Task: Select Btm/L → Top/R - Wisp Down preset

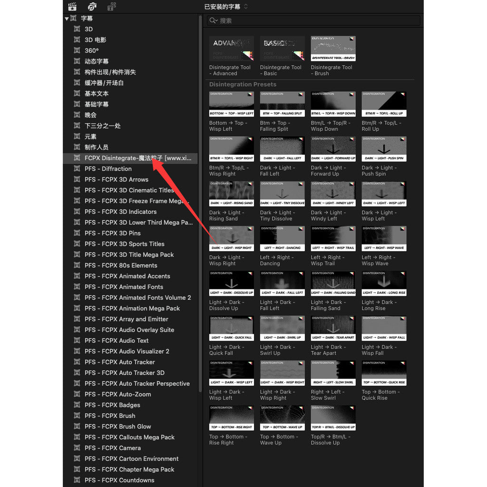Action: [x=333, y=104]
